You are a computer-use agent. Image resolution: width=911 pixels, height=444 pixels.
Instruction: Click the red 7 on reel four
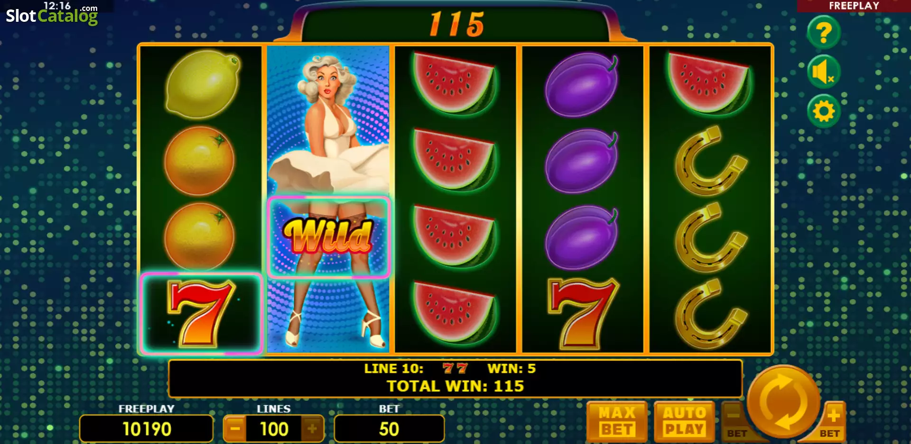pyautogui.click(x=583, y=314)
